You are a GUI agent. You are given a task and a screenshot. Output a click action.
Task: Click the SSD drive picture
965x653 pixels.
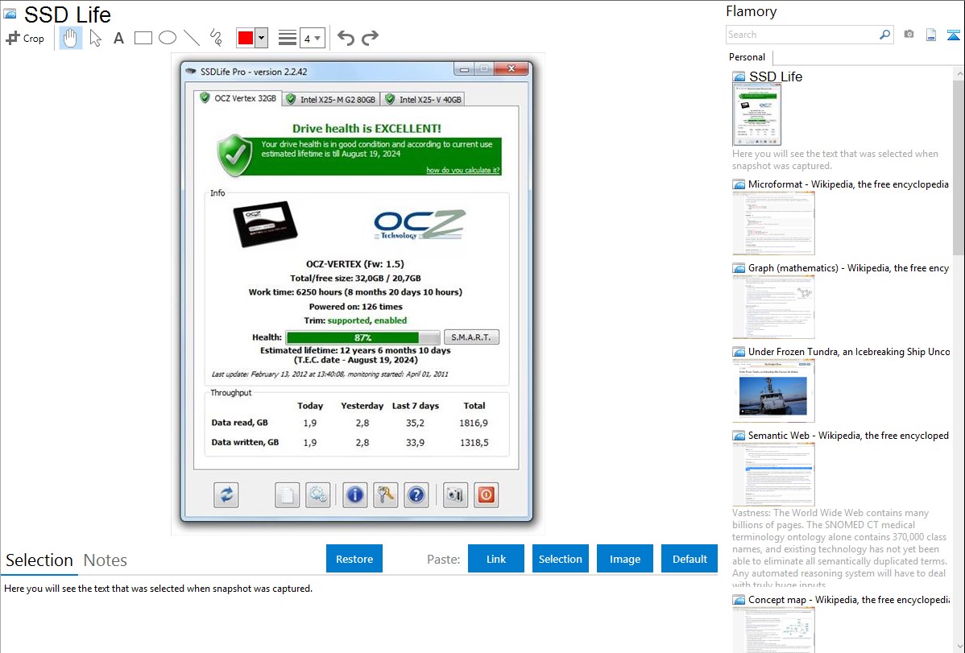coord(265,224)
